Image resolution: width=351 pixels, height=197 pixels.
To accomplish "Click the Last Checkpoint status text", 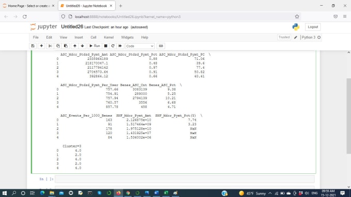I will tap(106, 27).
